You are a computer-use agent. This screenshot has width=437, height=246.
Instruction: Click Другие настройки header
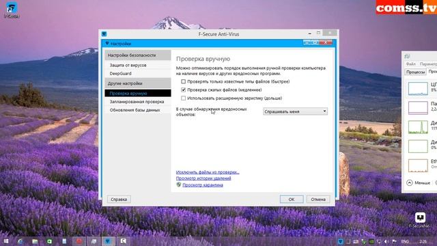[x=138, y=83]
